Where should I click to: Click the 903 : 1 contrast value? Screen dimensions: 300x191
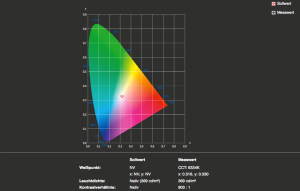click(184, 188)
